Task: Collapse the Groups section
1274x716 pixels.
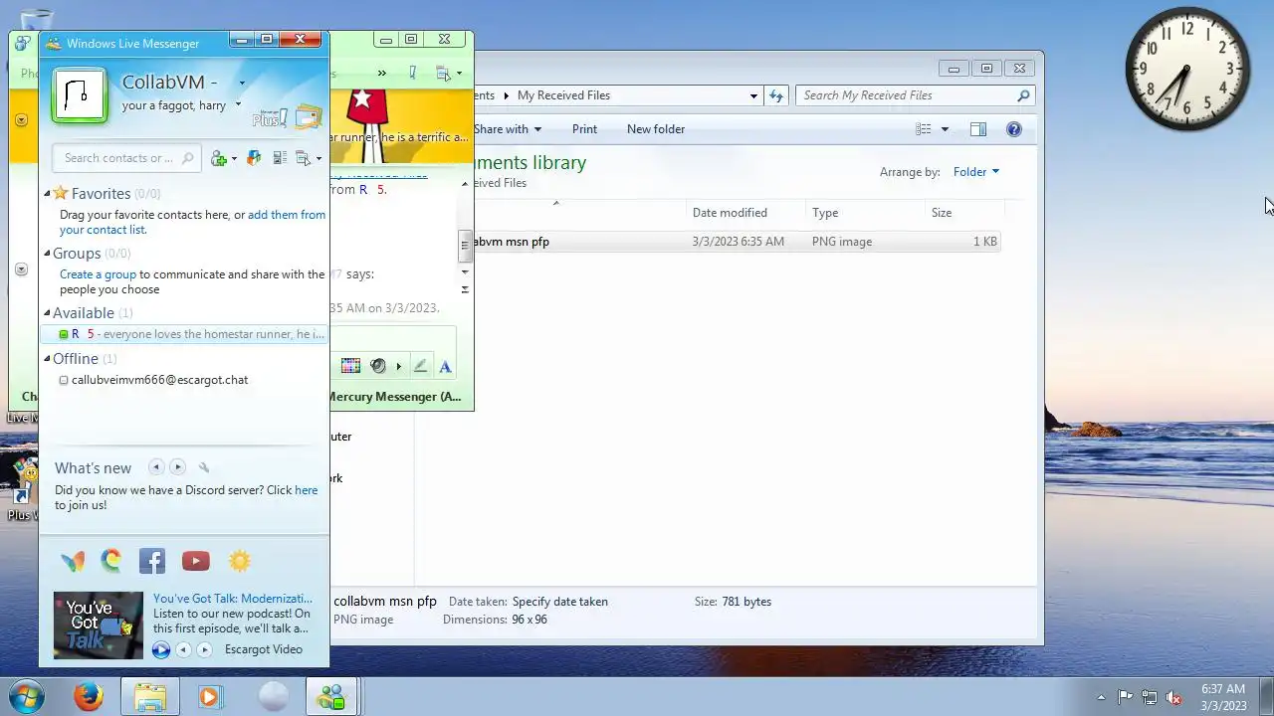Action: tap(47, 254)
